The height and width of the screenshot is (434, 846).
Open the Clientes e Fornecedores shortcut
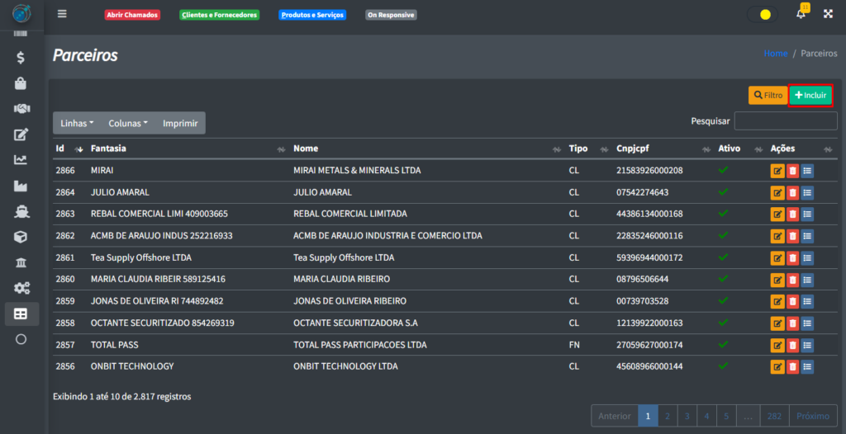coord(219,15)
